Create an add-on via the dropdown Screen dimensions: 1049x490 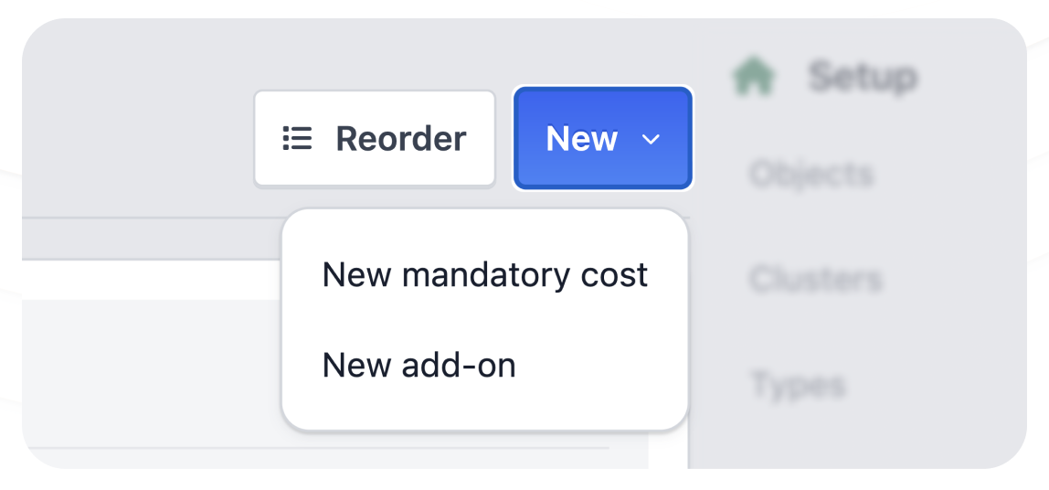(419, 366)
